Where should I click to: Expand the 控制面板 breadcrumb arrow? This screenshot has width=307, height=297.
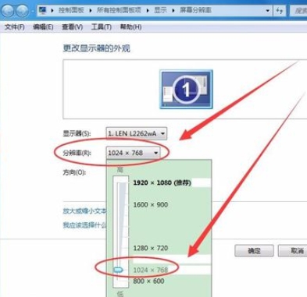91,11
